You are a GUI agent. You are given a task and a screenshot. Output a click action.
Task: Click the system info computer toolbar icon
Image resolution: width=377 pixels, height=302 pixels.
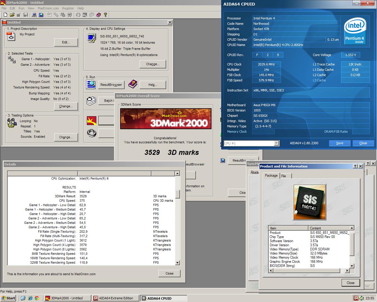[x=34, y=15]
